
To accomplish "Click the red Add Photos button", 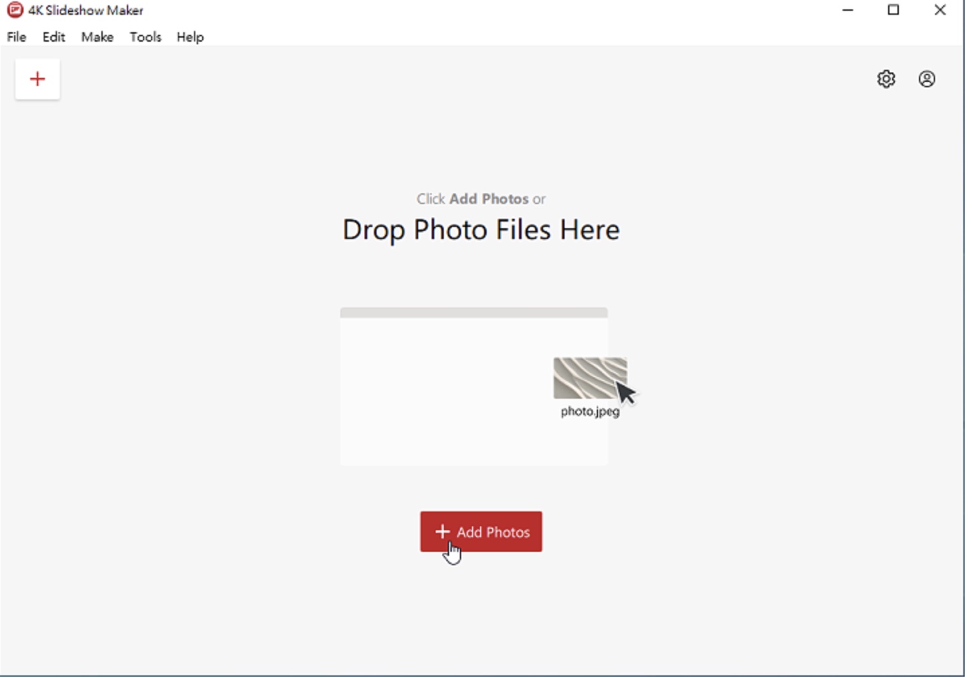I will pyautogui.click(x=481, y=532).
